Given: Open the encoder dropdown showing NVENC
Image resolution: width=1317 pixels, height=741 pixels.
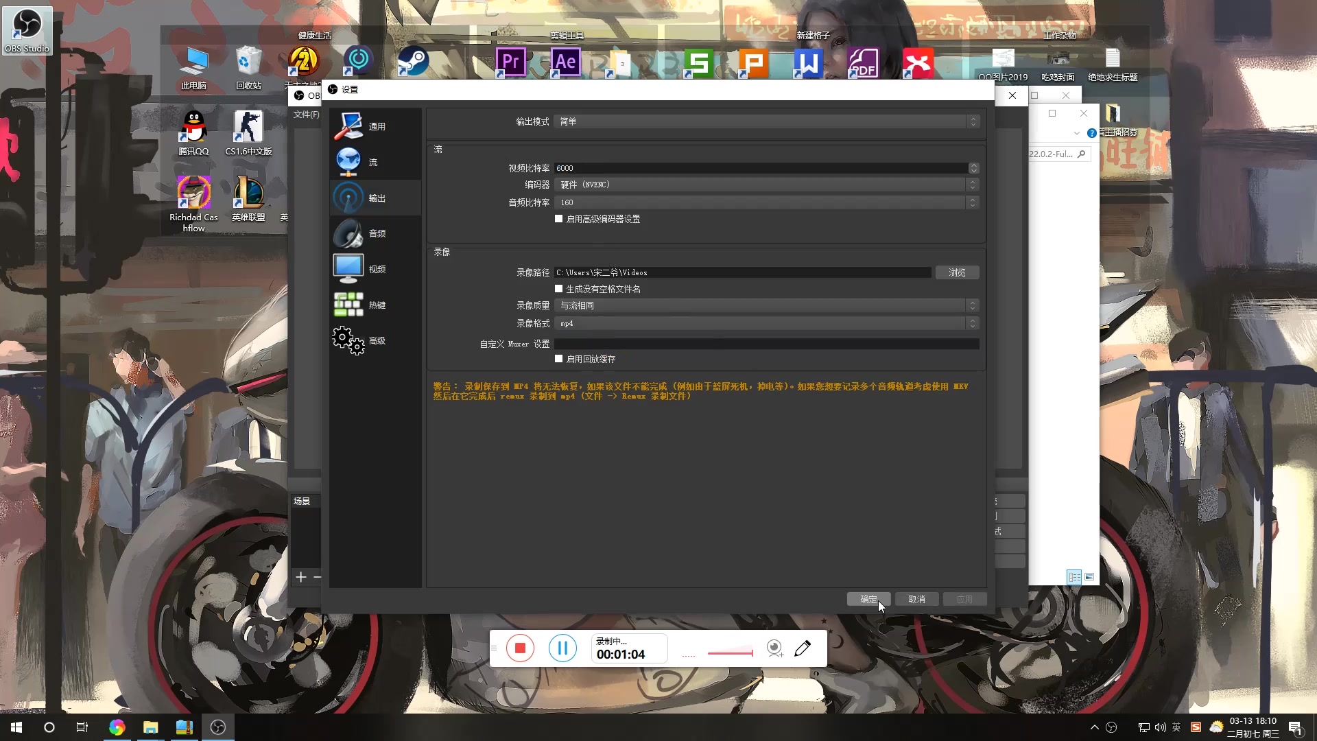Looking at the screenshot, I should [x=766, y=185].
